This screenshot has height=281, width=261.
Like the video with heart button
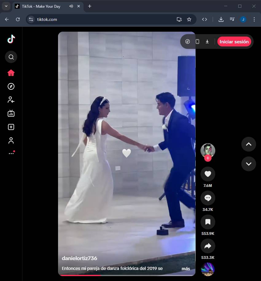pyautogui.click(x=208, y=174)
